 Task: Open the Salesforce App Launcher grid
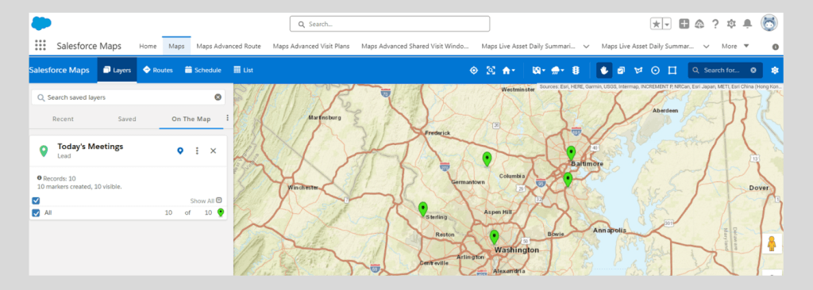point(40,46)
